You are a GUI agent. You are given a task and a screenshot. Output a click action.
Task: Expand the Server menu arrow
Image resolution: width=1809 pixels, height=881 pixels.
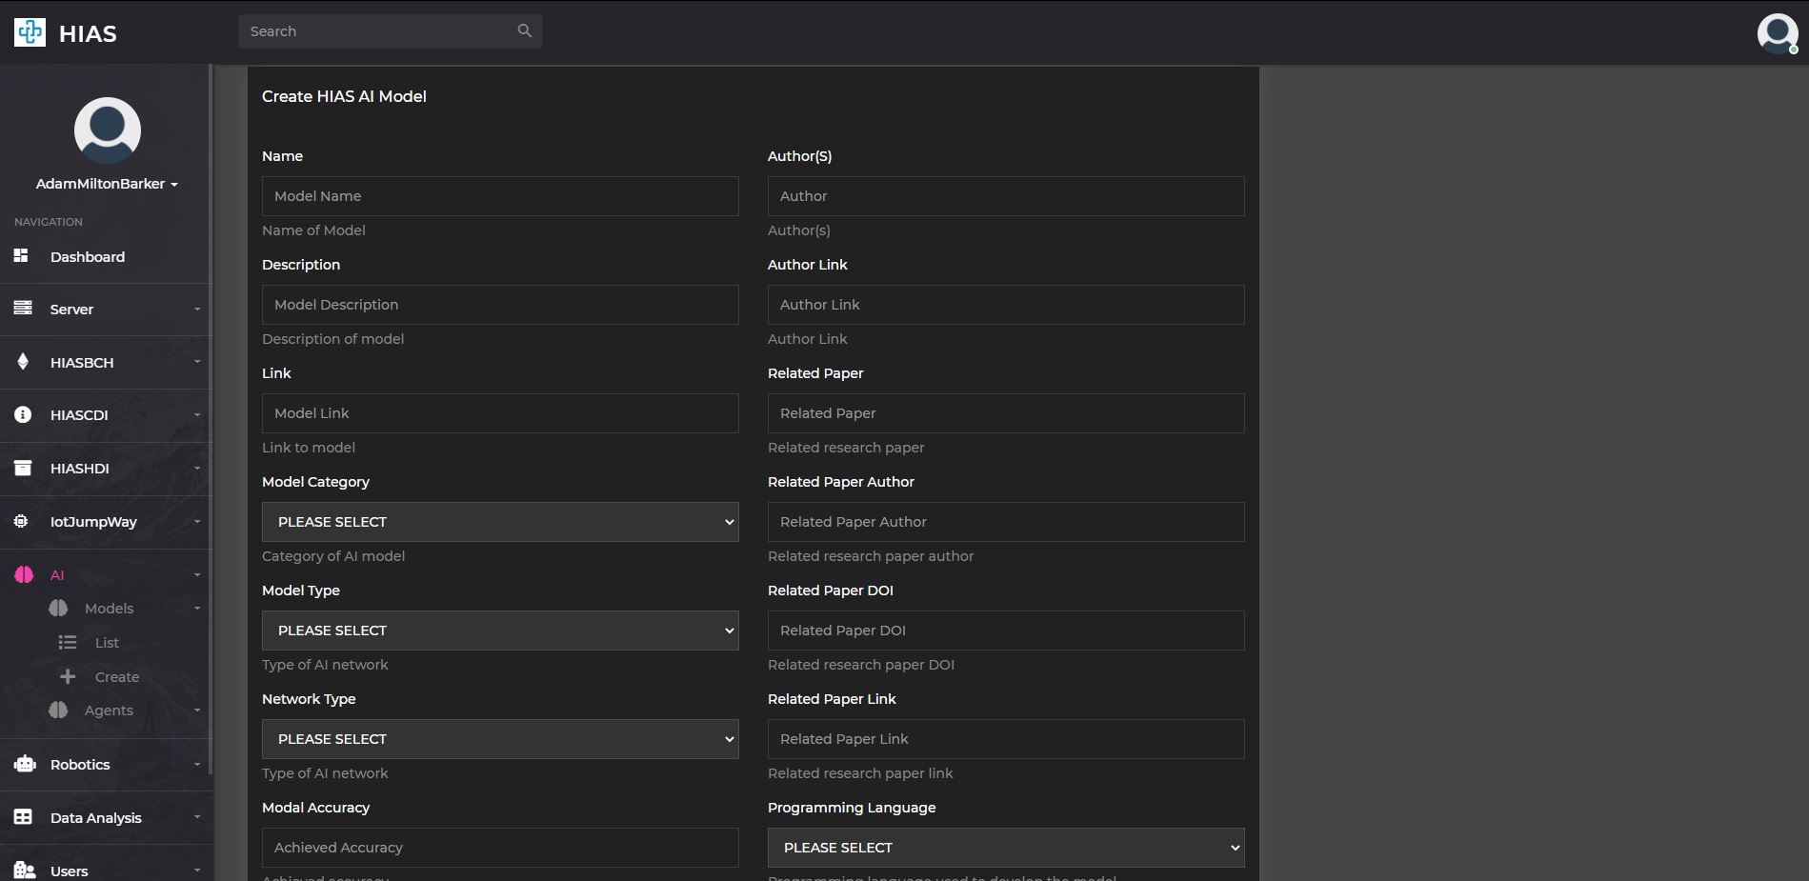coord(197,309)
